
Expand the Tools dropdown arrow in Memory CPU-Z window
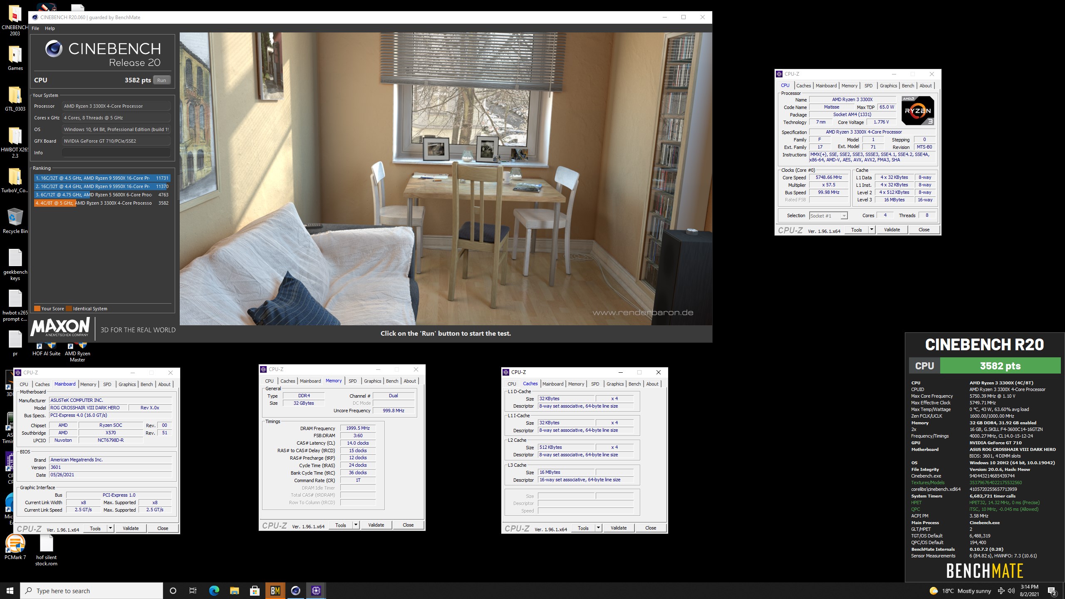(356, 525)
